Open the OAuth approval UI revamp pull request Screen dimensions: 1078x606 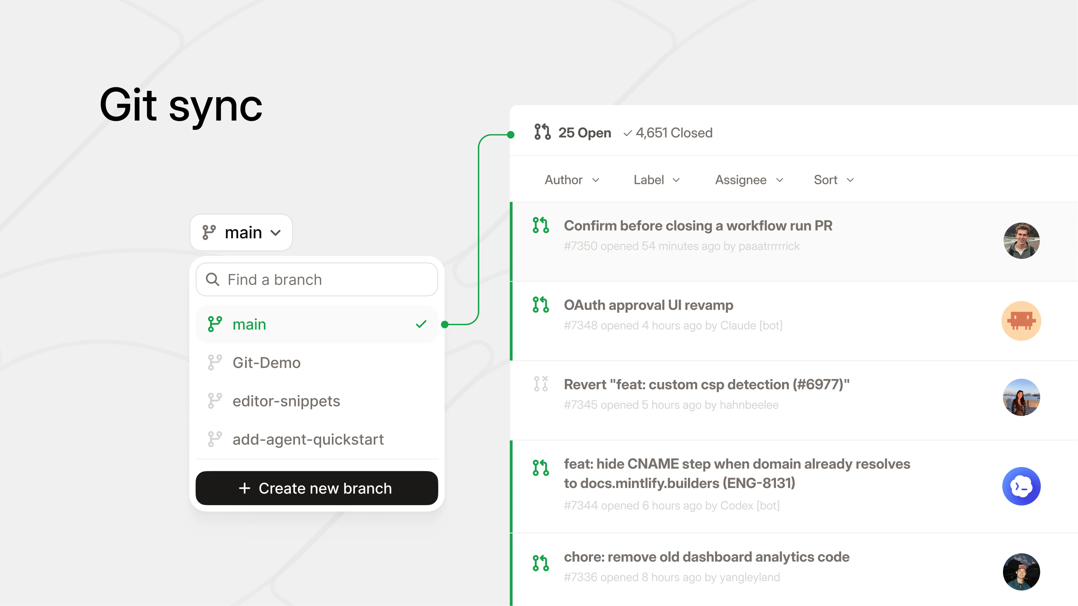click(648, 305)
